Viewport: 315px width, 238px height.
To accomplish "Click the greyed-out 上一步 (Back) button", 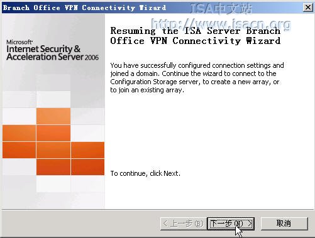I will [184, 224].
